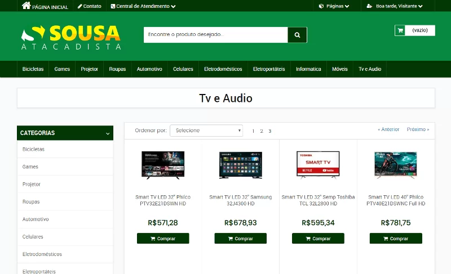Image resolution: width=451 pixels, height=274 pixels.
Task: Click the « Anterior pagination link
Action: coord(388,129)
